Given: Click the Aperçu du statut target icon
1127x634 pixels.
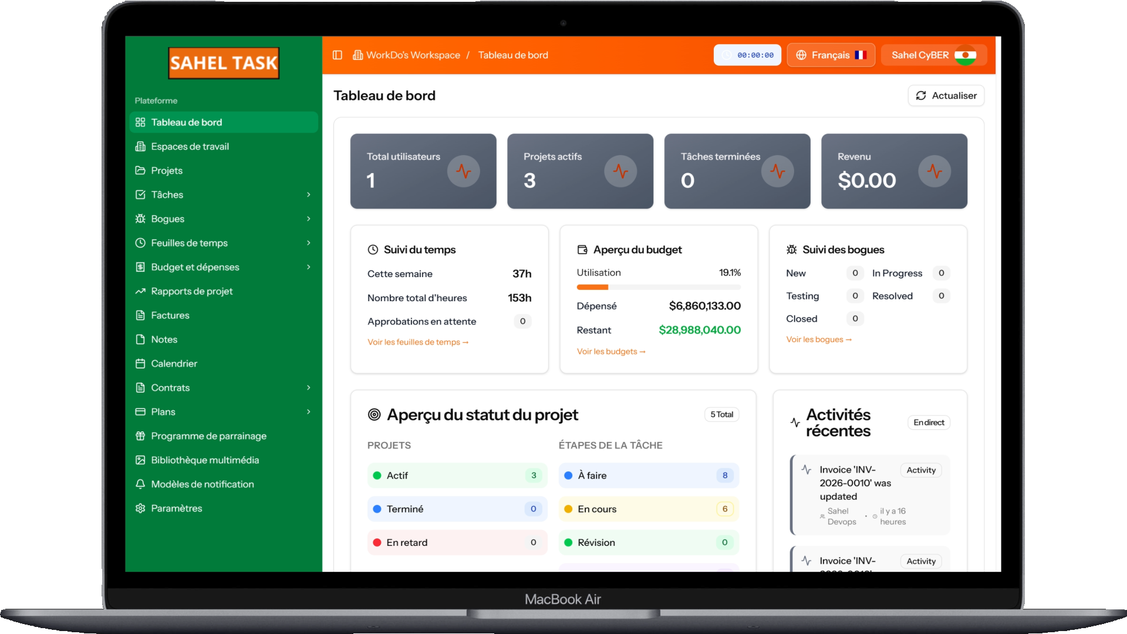Looking at the screenshot, I should click(374, 414).
